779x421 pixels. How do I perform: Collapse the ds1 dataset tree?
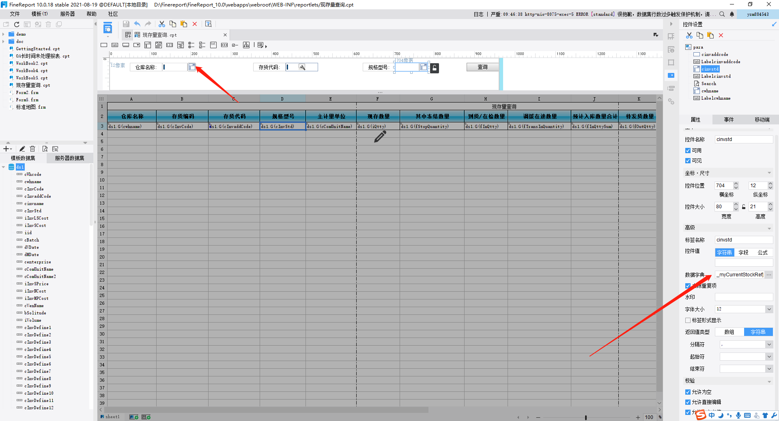click(x=4, y=167)
